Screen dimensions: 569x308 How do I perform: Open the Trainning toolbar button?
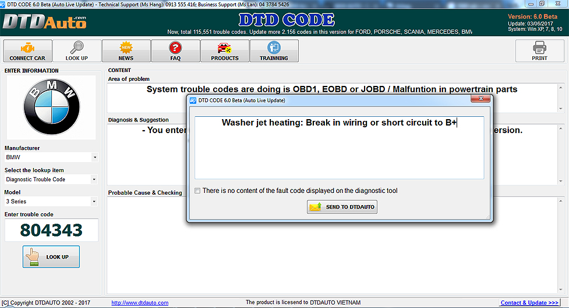(x=274, y=51)
